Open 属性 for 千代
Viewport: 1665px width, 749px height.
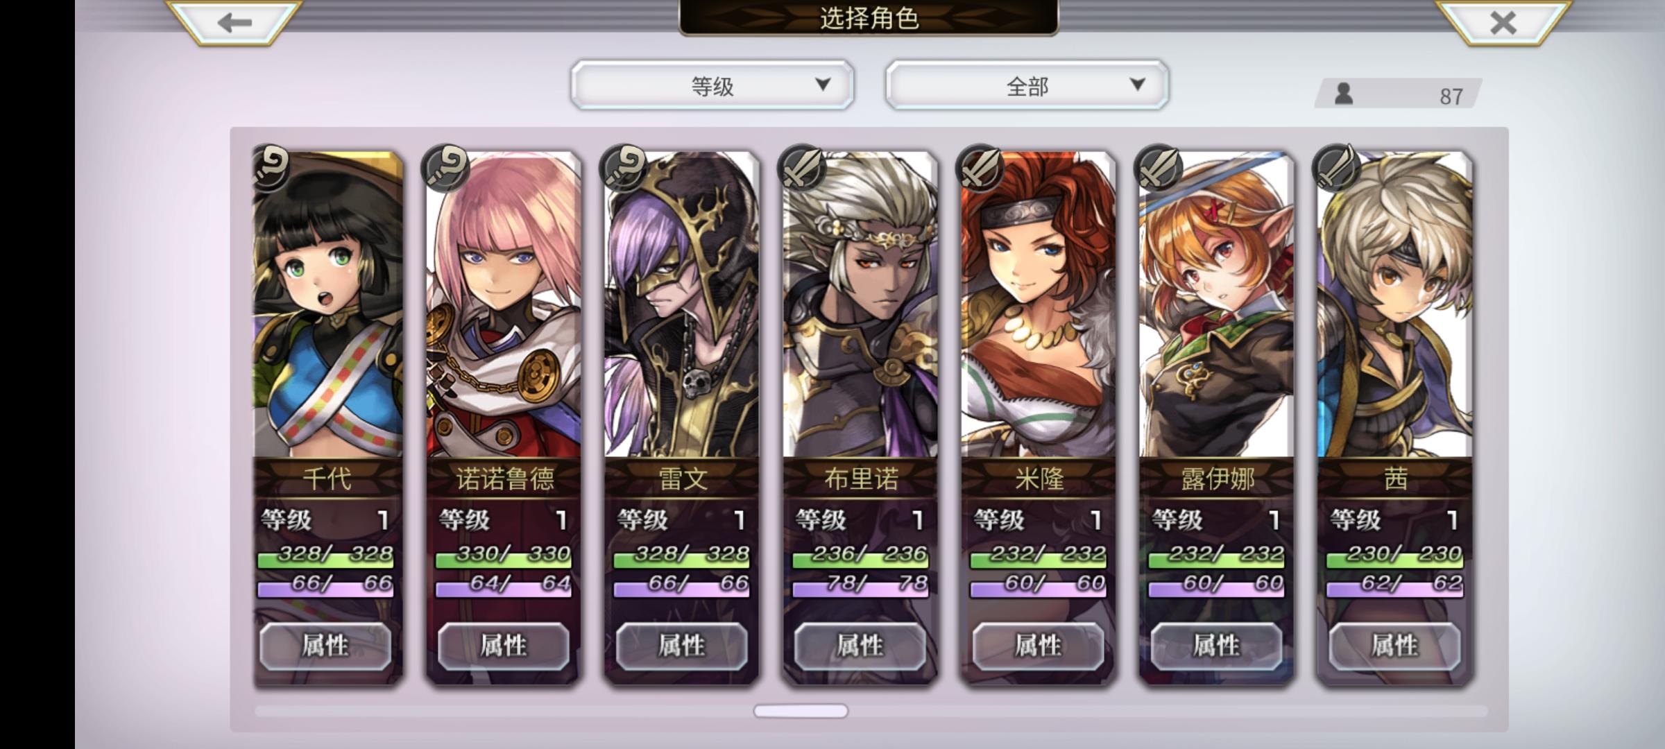point(325,646)
